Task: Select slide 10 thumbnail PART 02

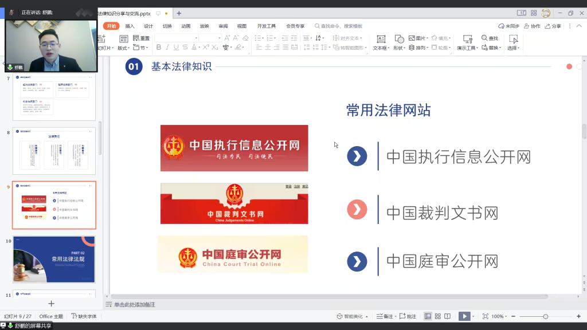Action: 54,259
